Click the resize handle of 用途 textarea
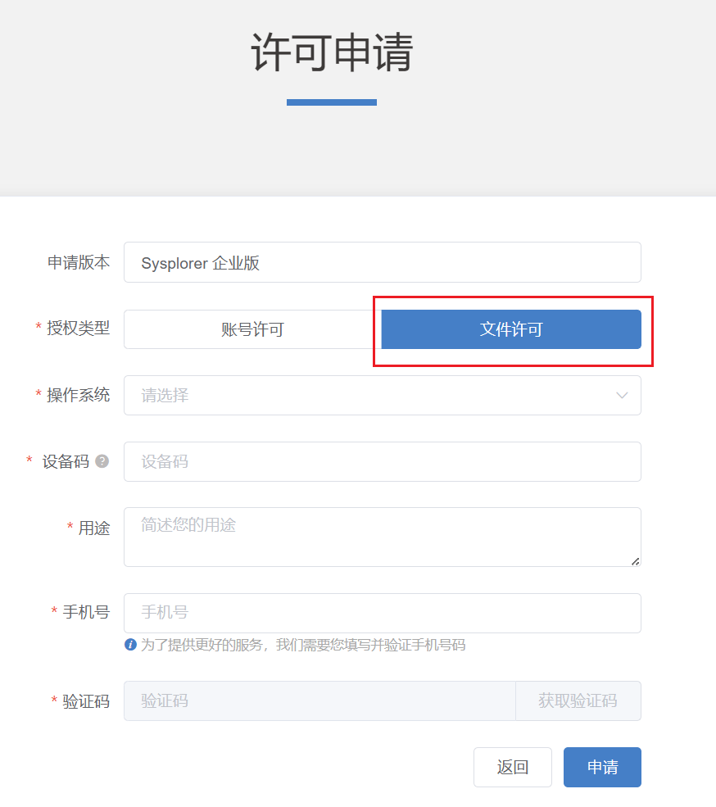 (x=635, y=560)
